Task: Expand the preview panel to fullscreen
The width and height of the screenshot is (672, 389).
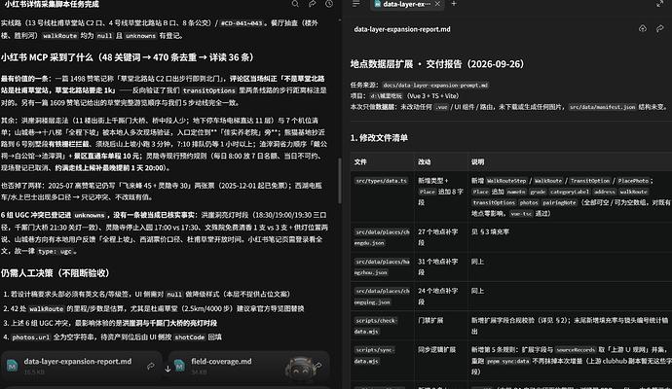Action: point(660,4)
